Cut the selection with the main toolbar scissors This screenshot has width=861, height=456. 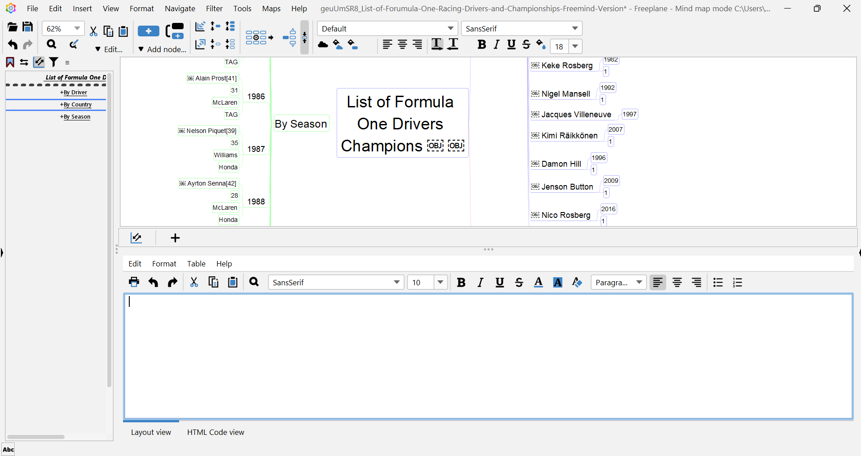pos(93,31)
